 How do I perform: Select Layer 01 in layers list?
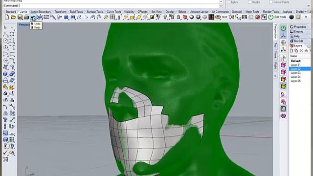(300, 65)
